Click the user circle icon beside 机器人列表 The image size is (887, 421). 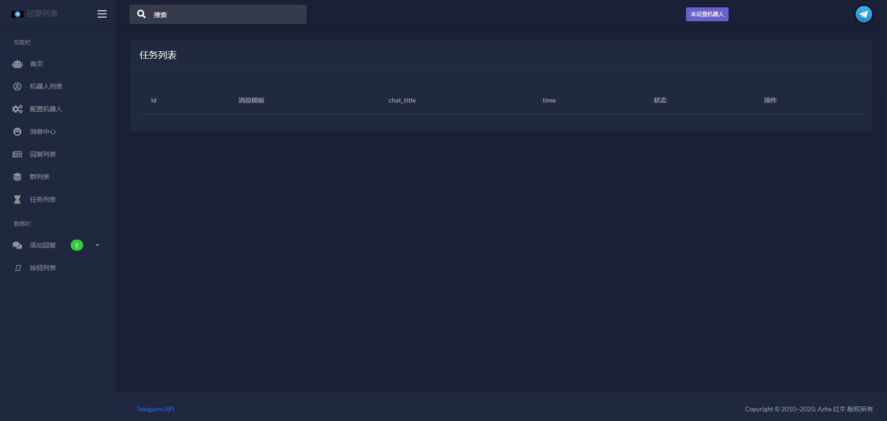click(18, 86)
